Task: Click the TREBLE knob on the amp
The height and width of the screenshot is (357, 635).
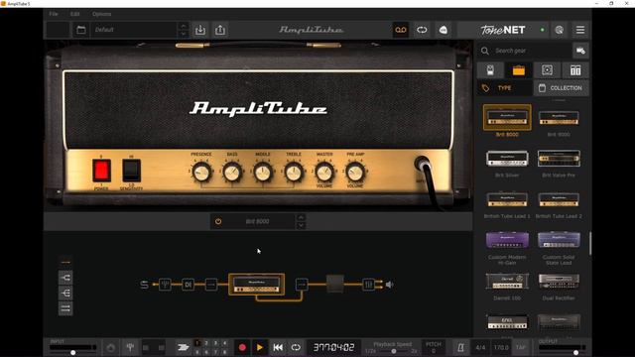Action: pos(294,173)
